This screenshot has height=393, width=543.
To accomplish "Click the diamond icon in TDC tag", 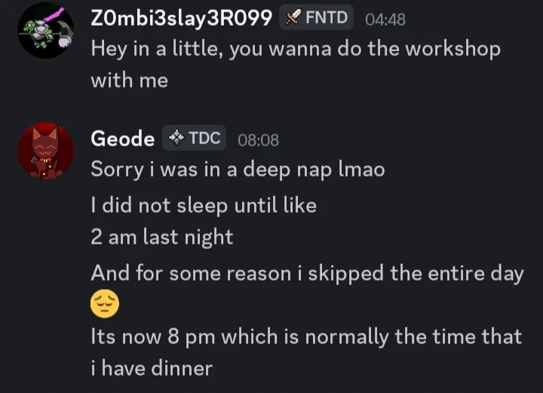I will tap(176, 138).
